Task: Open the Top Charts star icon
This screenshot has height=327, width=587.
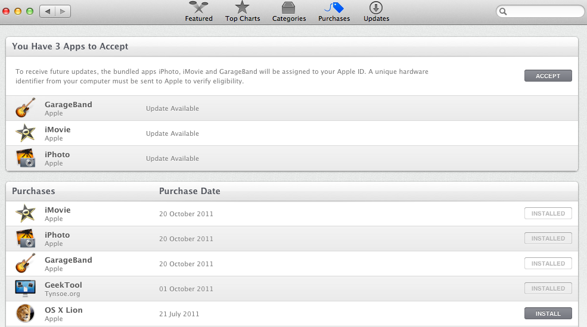Action: (x=242, y=7)
